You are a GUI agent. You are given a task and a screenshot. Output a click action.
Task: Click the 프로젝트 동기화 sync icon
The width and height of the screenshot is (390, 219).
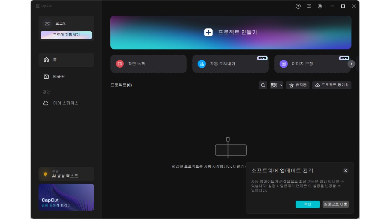point(331,85)
